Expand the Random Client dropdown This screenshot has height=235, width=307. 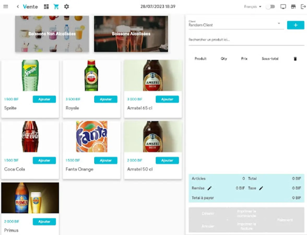[236, 24]
